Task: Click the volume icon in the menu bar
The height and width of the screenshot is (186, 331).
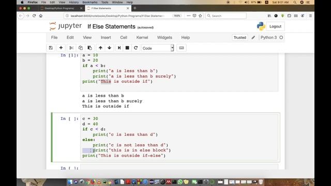Action: pos(246,2)
